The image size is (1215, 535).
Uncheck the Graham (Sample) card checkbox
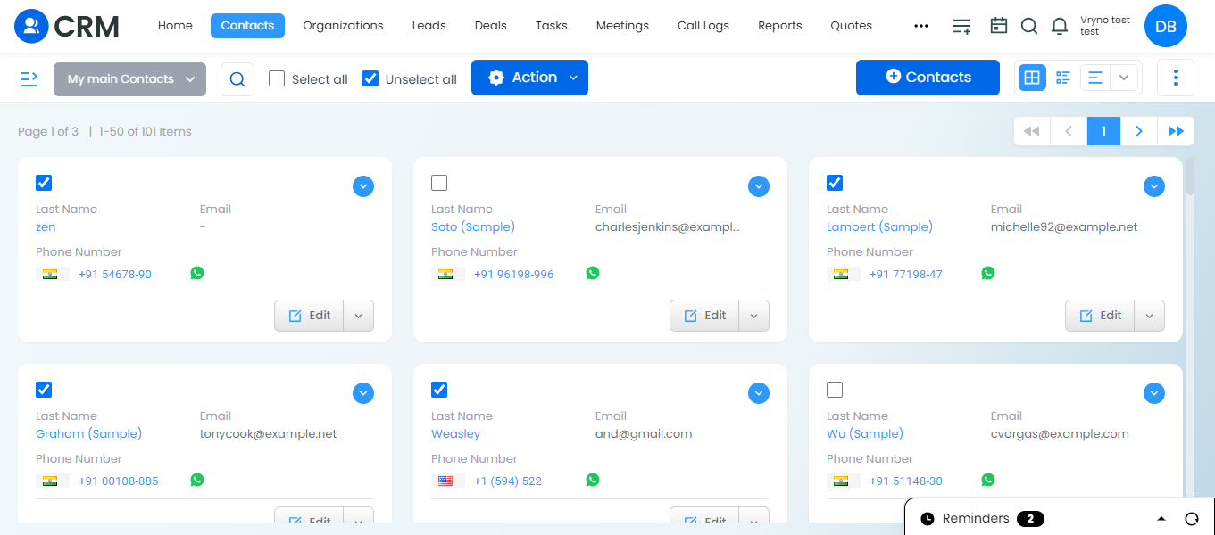pos(44,390)
